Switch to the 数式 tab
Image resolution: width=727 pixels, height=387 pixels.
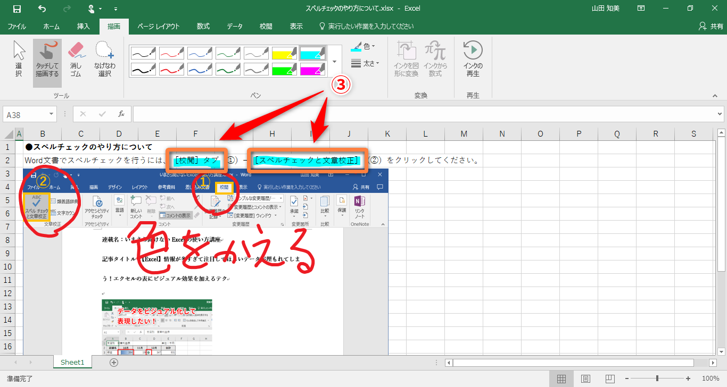[203, 26]
